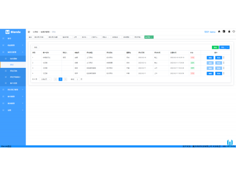Click the lock screen icon in the header
Image resolution: width=236 pixels, height=177 pixels.
pos(229,31)
